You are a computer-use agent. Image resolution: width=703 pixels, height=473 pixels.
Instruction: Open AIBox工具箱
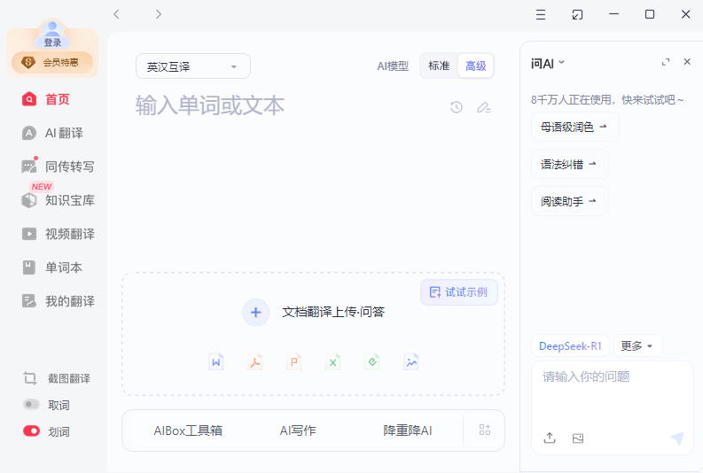[188, 430]
